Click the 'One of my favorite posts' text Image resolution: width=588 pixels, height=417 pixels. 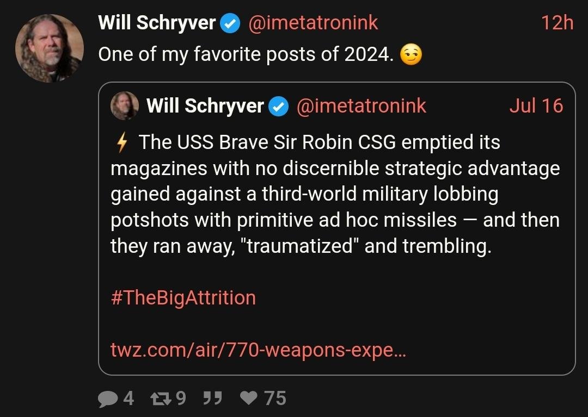(245, 54)
